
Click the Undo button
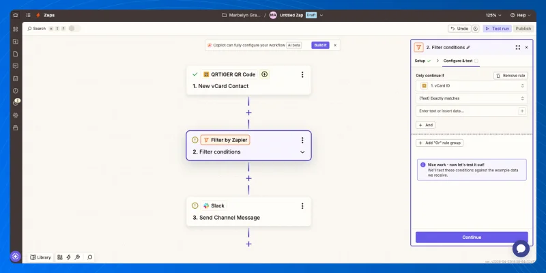pos(459,29)
